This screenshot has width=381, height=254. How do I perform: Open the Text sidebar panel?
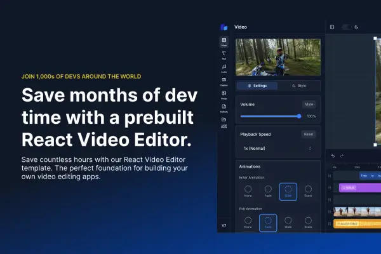point(224,55)
